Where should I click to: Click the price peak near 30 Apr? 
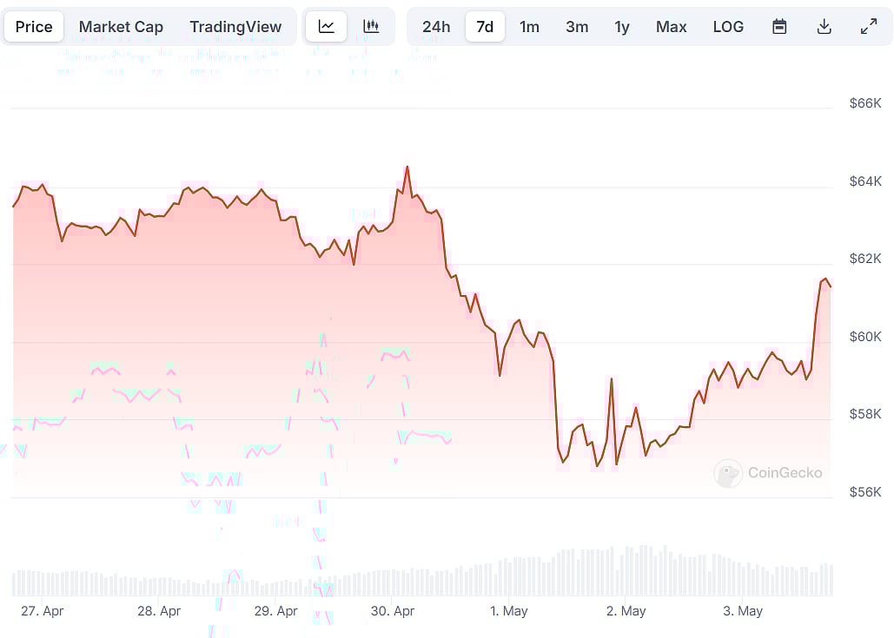tap(407, 167)
